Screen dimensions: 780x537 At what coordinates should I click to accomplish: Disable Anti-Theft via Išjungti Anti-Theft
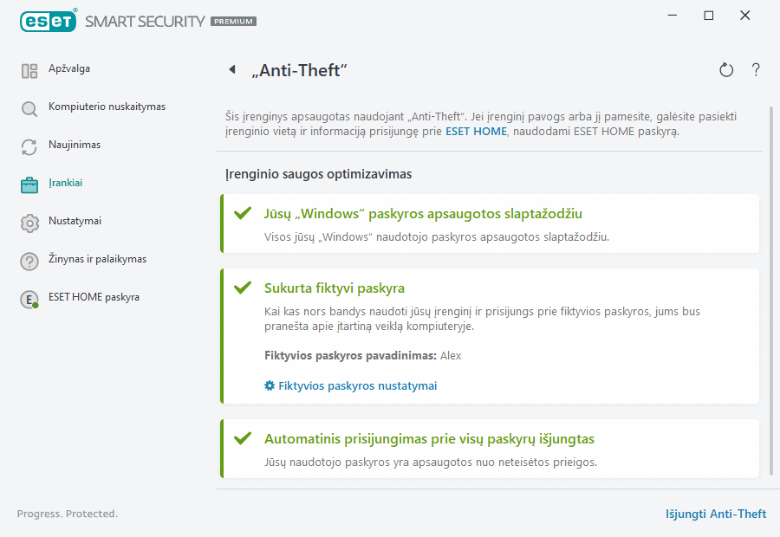716,514
